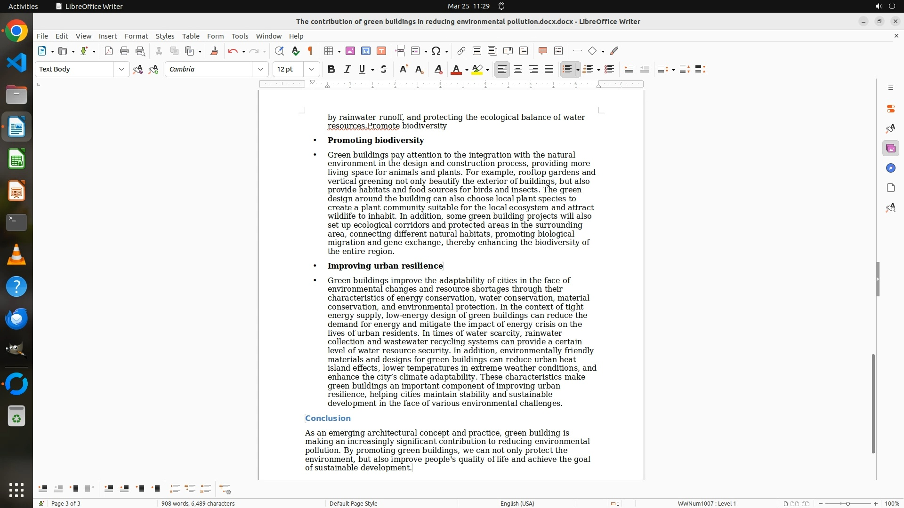Open Find and Replace tool
The image size is (904, 508).
coord(279,51)
